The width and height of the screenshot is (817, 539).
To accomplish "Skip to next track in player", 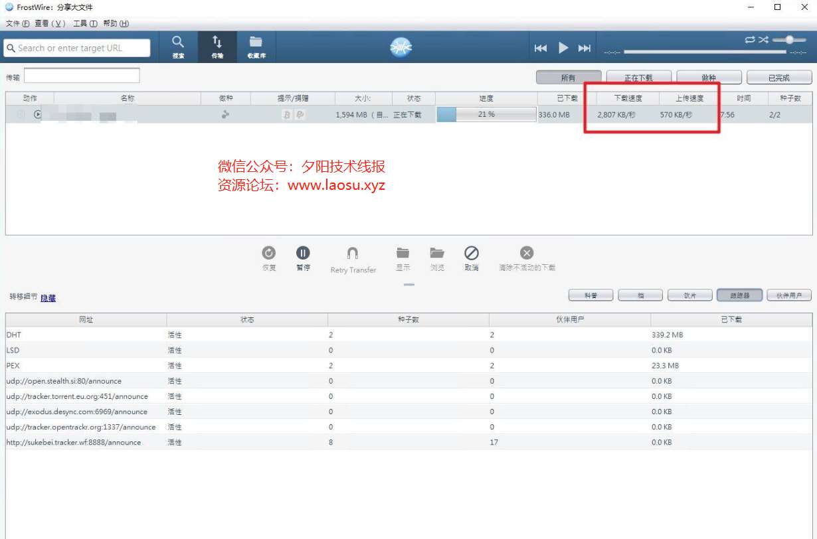I will click(x=585, y=48).
